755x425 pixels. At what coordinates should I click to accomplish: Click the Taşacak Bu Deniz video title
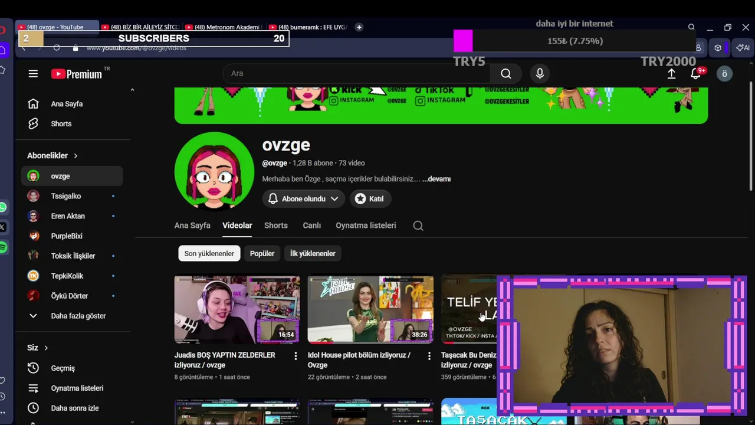tap(469, 360)
